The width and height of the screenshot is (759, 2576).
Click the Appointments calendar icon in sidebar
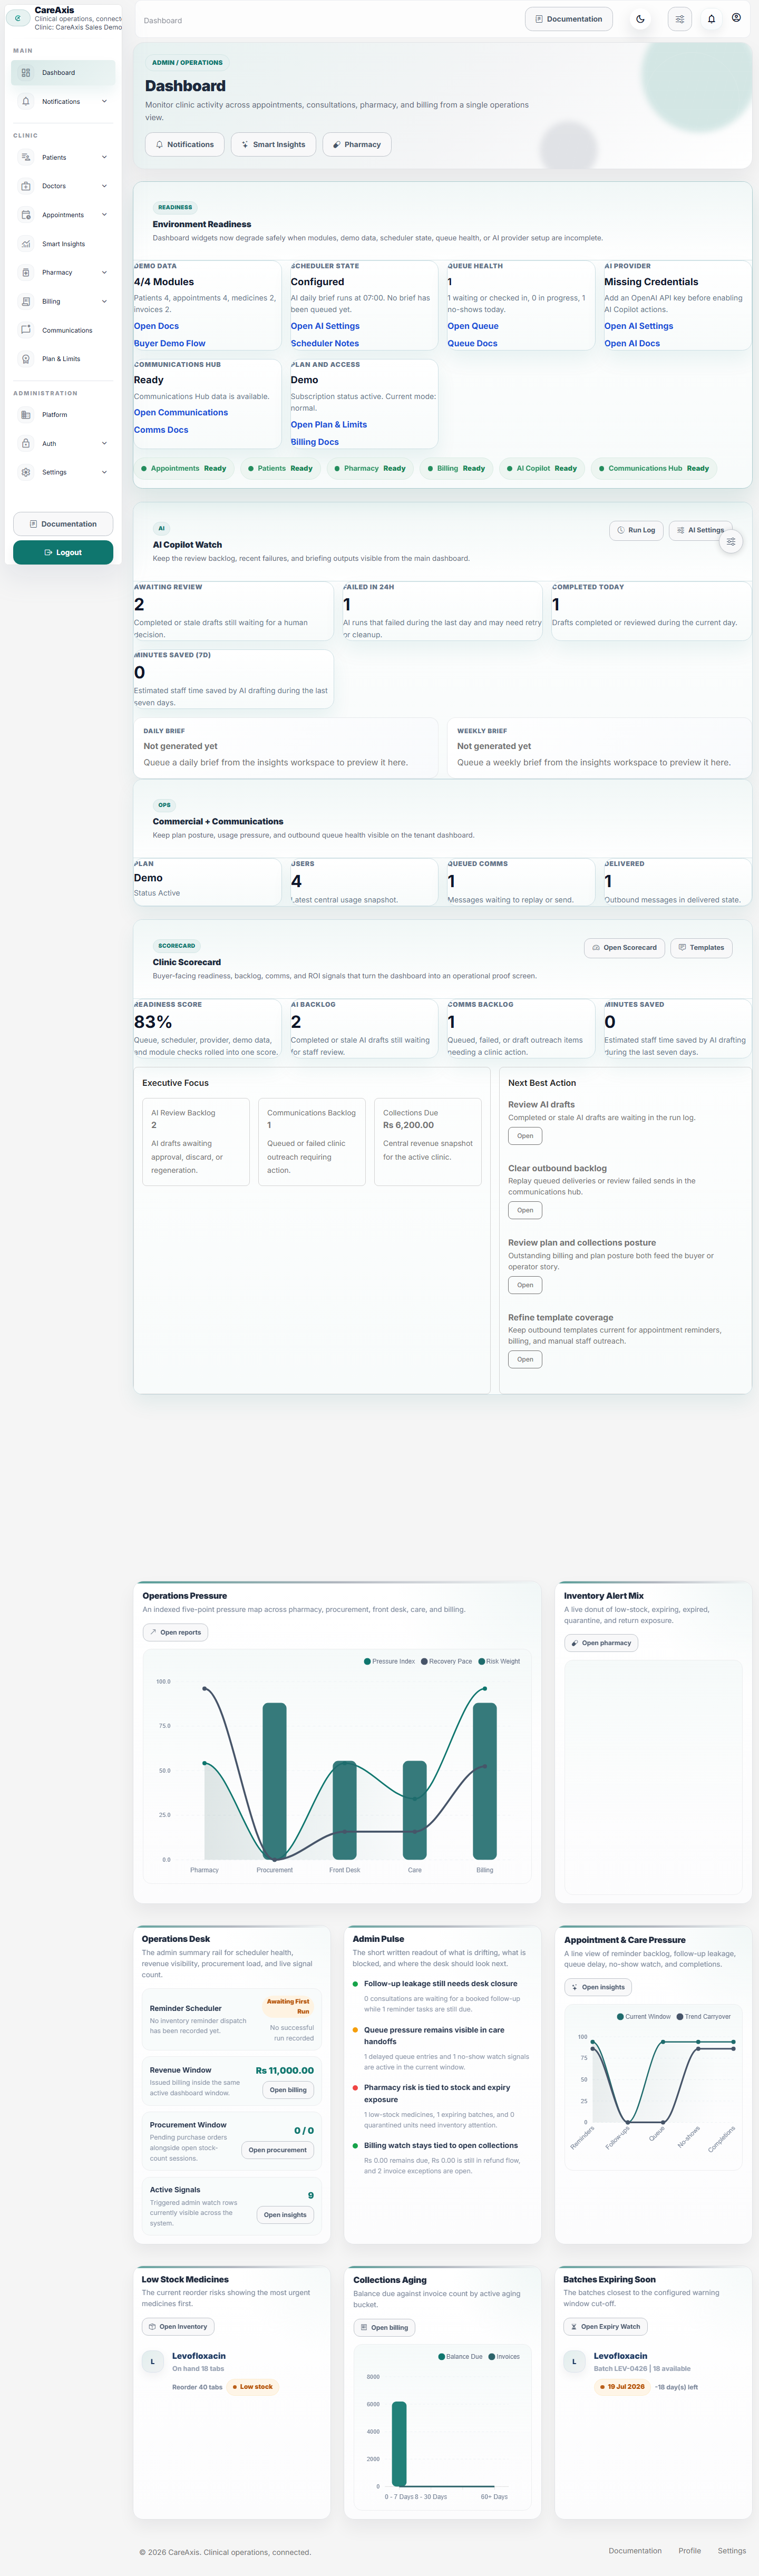26,215
